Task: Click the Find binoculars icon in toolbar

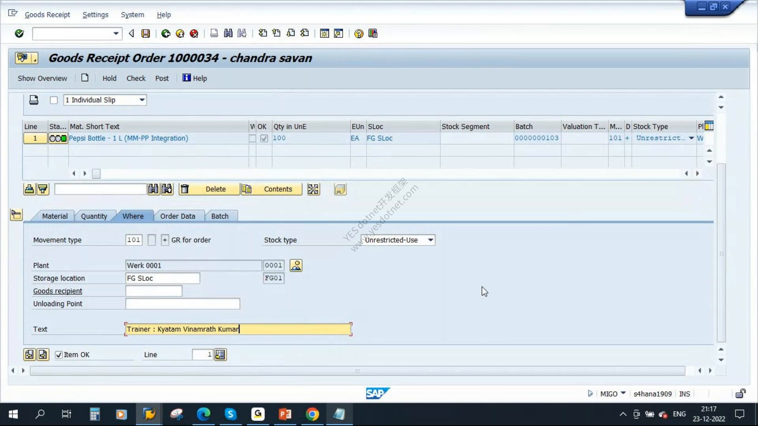Action: pos(228,34)
